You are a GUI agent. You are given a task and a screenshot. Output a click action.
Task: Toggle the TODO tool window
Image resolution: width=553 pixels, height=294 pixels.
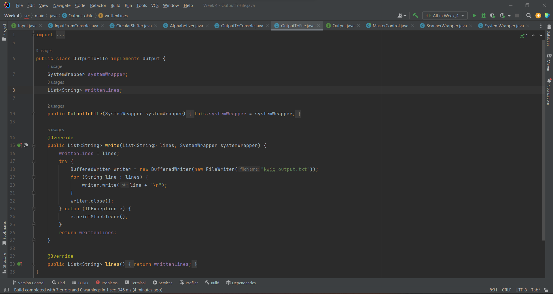80,282
